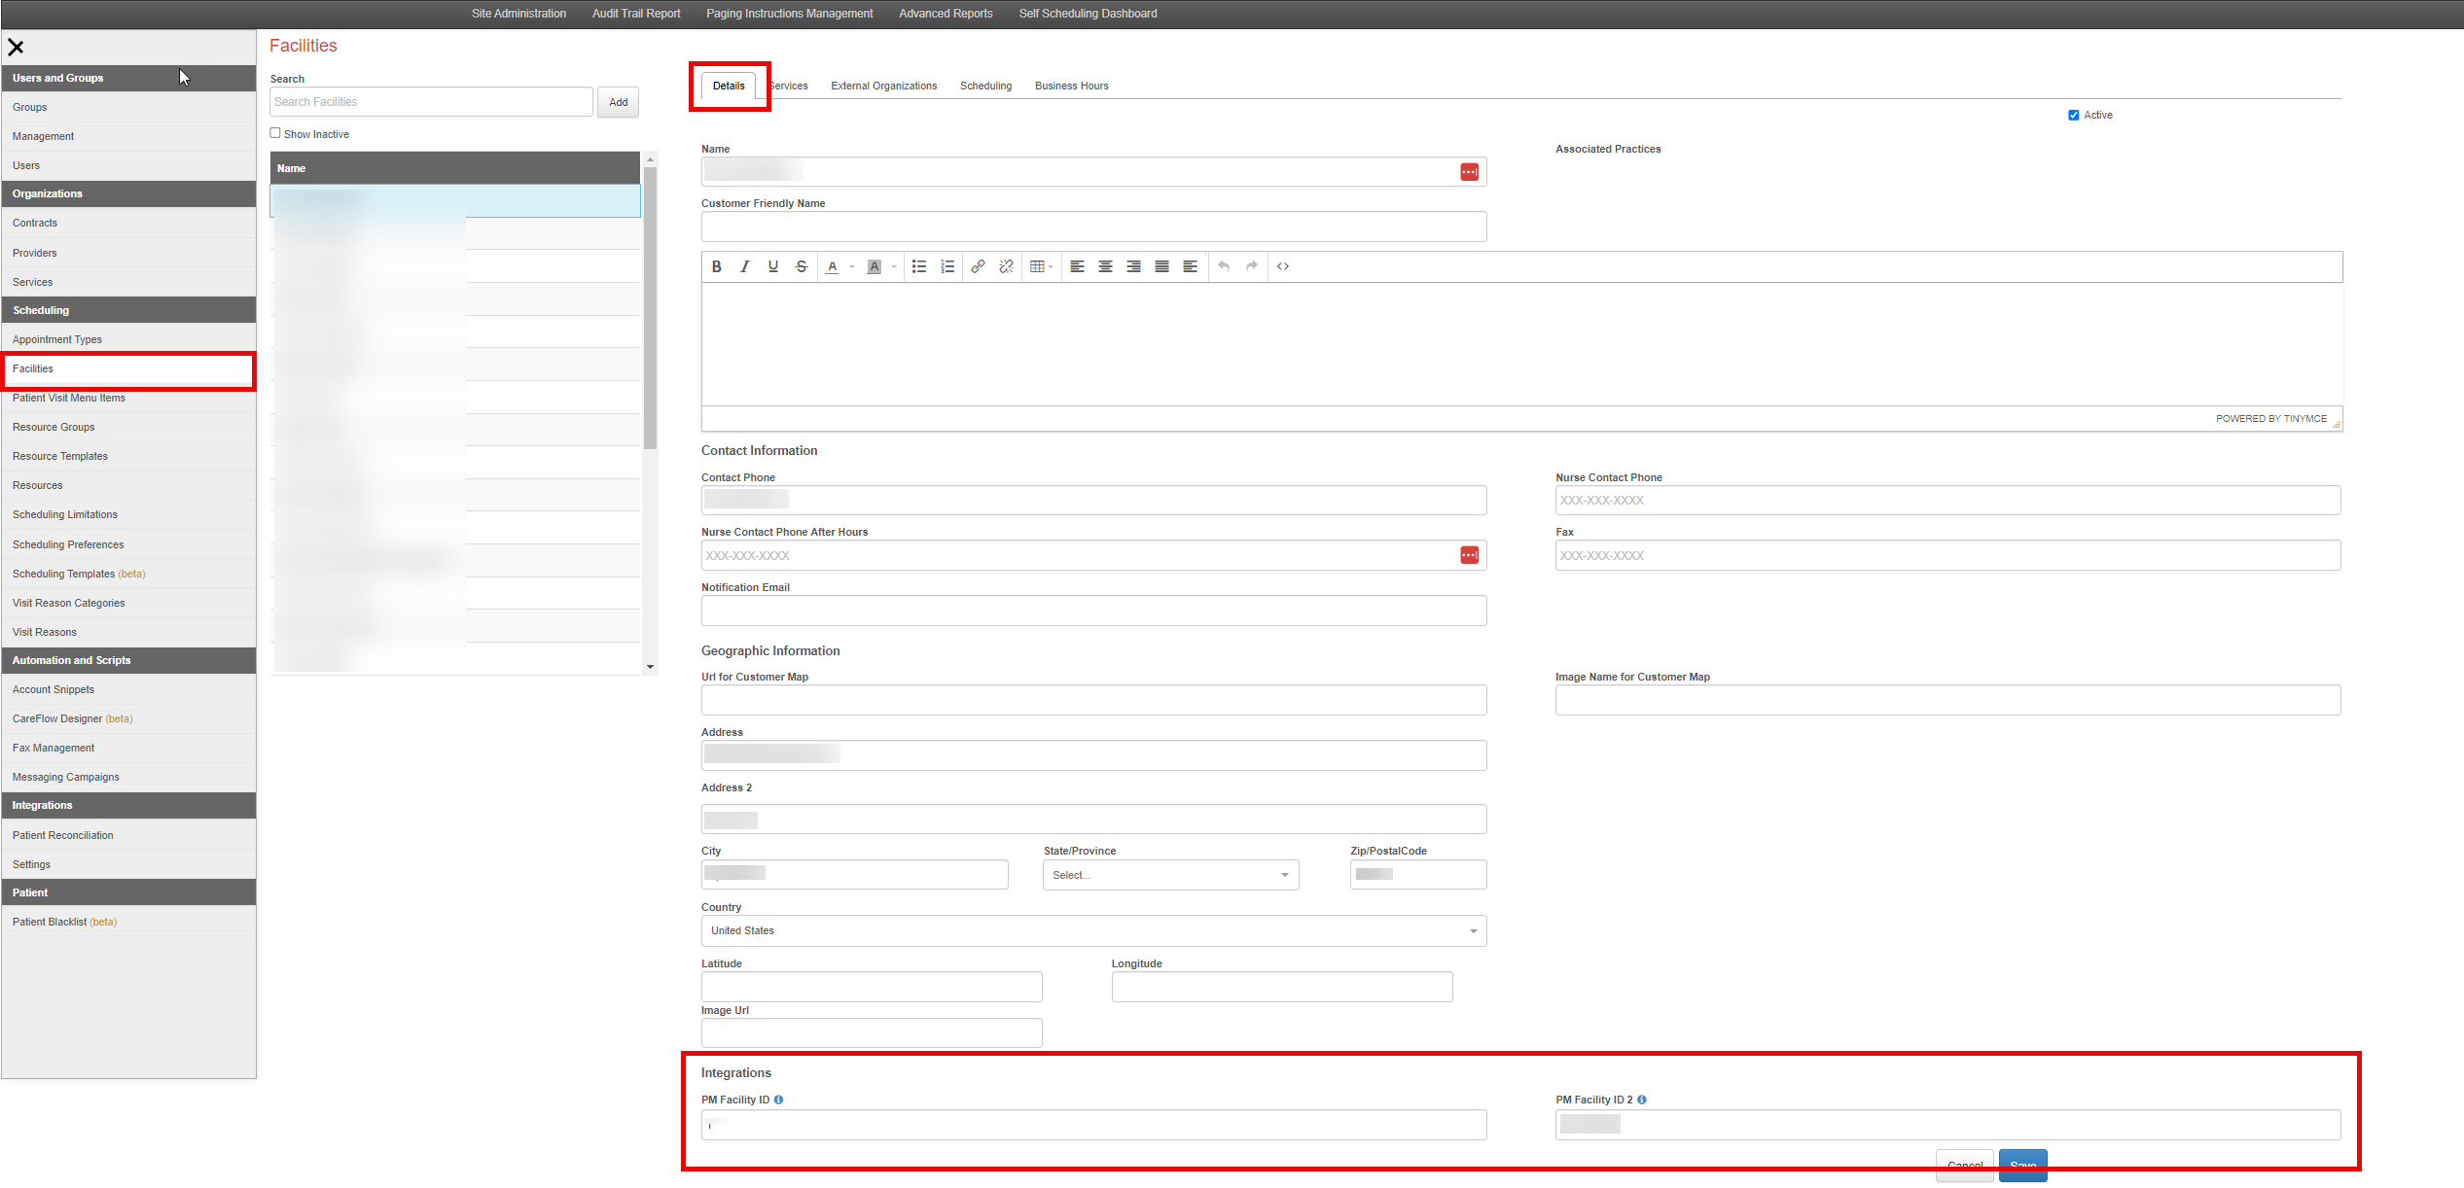Click info icon beside PM Facility ID
2464x1188 pixels.
[778, 1100]
